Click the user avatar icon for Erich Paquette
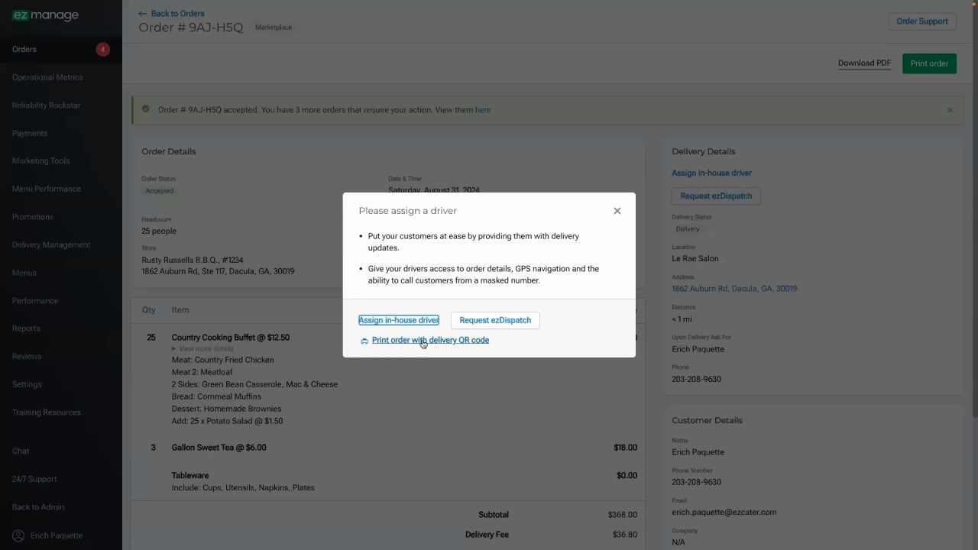 click(x=18, y=535)
